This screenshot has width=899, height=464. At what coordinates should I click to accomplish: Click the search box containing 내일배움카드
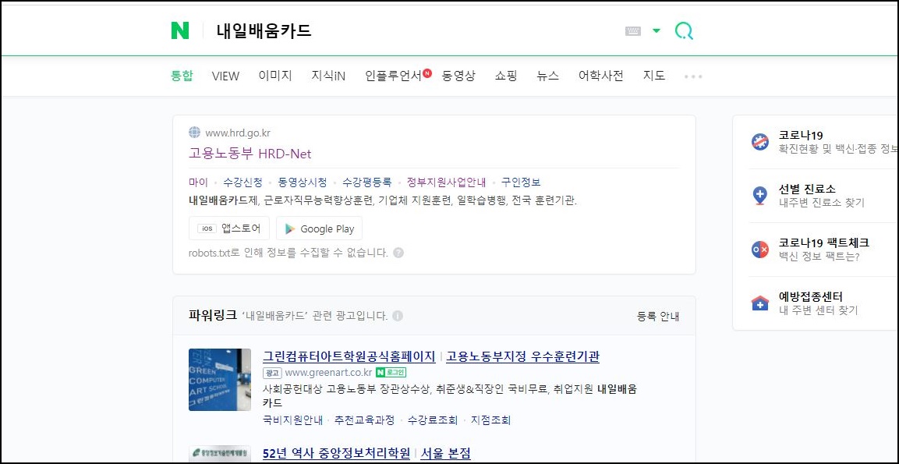pyautogui.click(x=412, y=30)
